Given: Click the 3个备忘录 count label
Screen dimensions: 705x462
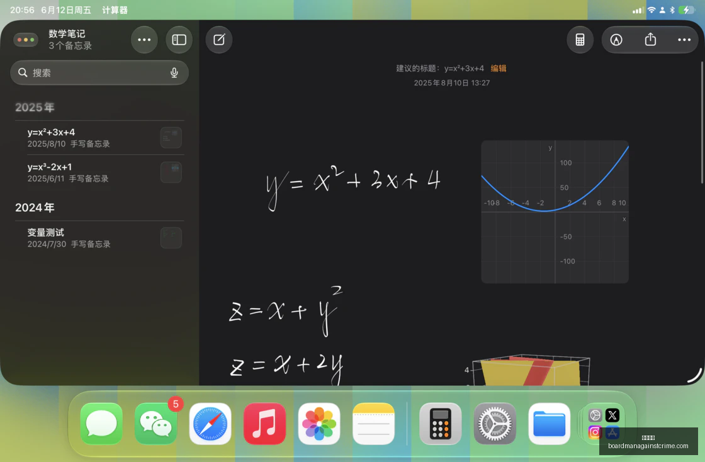Looking at the screenshot, I should 70,45.
